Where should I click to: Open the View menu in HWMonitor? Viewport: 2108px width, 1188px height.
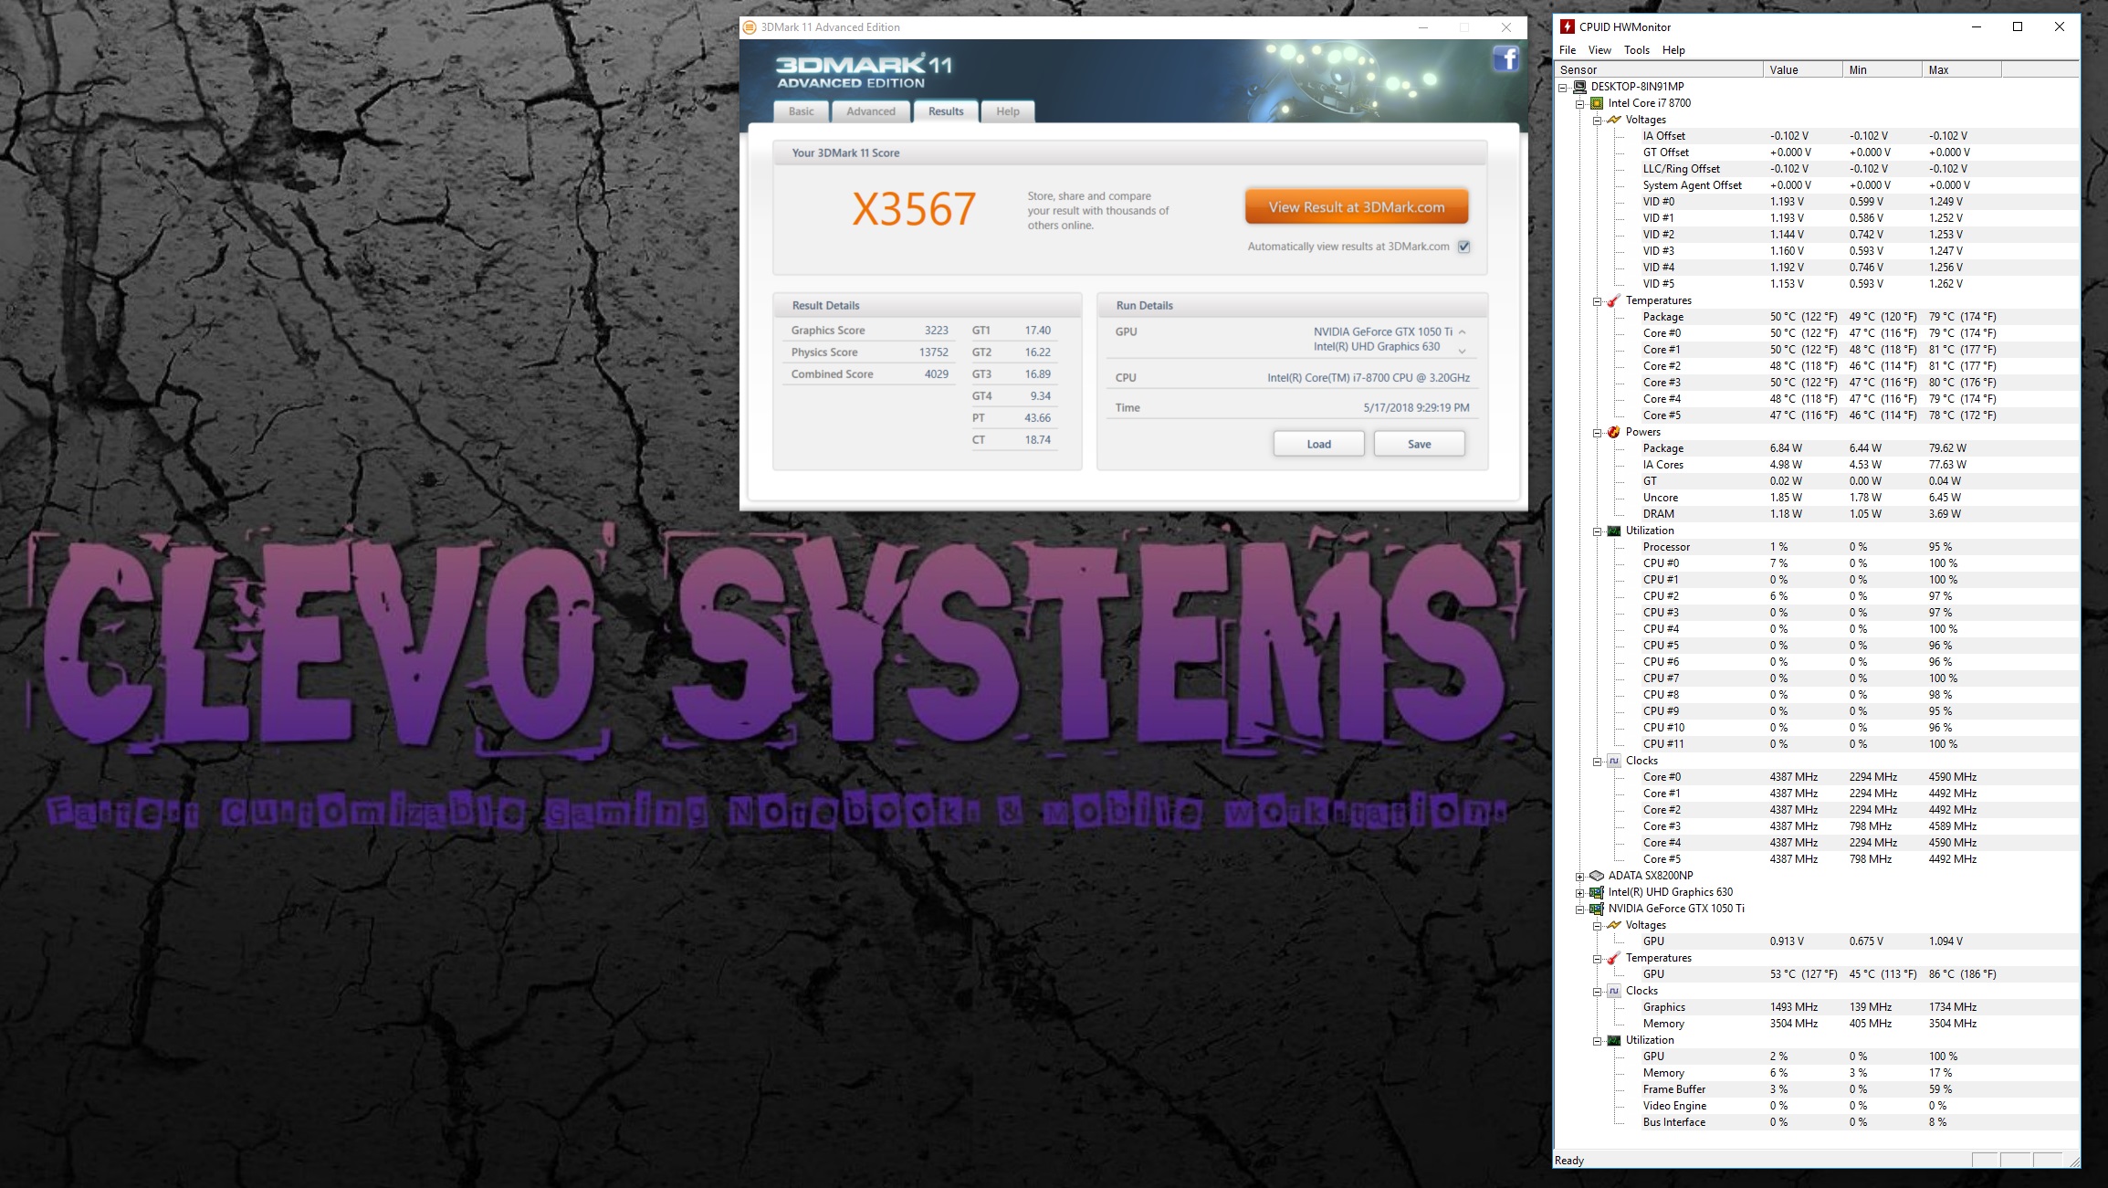[1599, 50]
